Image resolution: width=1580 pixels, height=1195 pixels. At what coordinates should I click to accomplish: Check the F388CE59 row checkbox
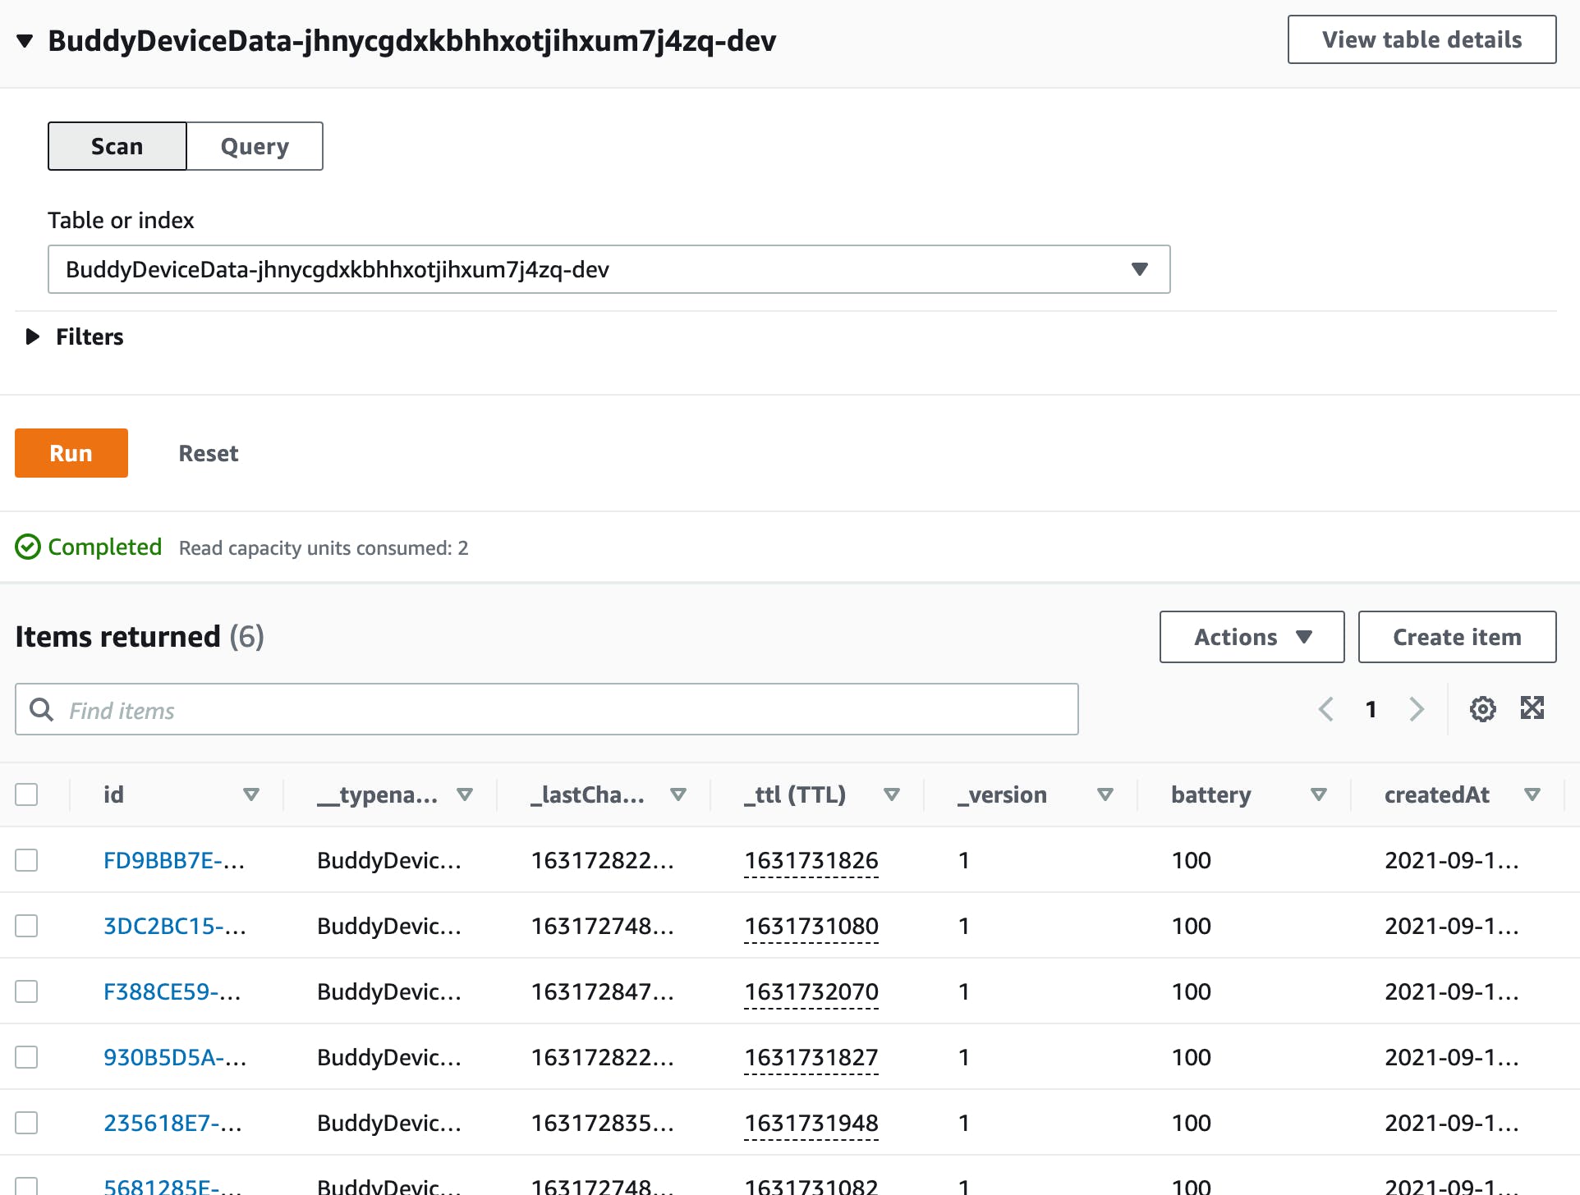pos(26,991)
